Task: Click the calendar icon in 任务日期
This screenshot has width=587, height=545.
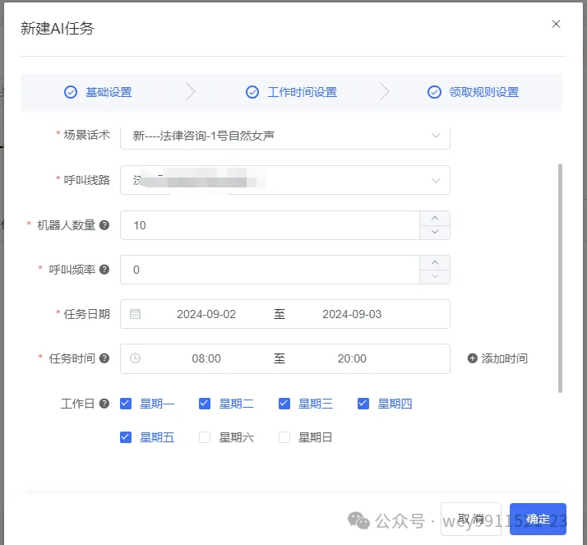Action: coord(135,314)
